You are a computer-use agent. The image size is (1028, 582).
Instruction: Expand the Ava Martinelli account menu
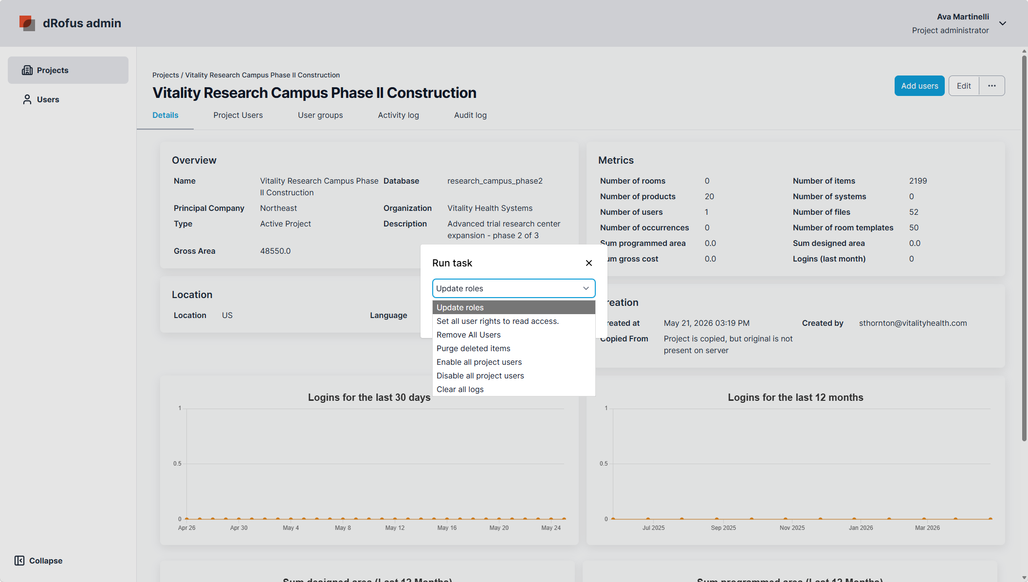click(x=1003, y=23)
